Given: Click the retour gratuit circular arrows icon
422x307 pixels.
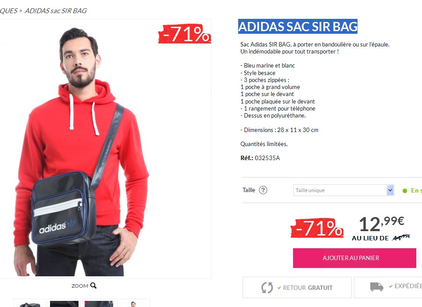Looking at the screenshot, I should point(267,287).
